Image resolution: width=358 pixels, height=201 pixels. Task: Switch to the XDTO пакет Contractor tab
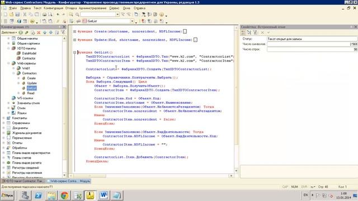[x=23, y=181]
